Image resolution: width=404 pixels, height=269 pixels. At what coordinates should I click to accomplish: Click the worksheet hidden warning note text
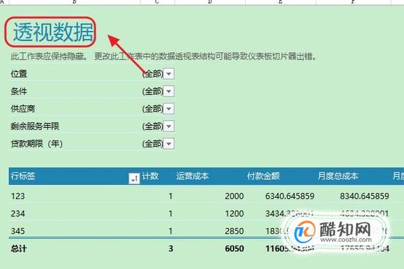tap(164, 56)
